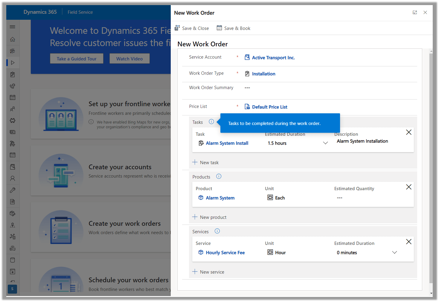Expand the hamburger site map menu

pos(13,27)
